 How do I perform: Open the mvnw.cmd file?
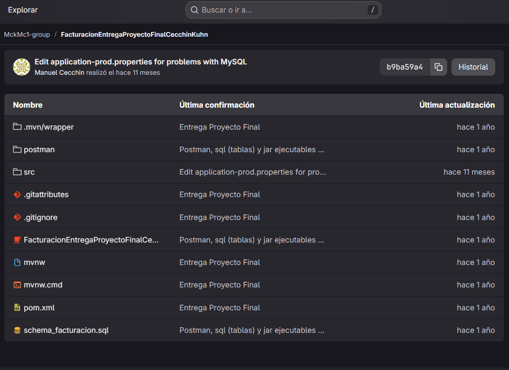43,285
